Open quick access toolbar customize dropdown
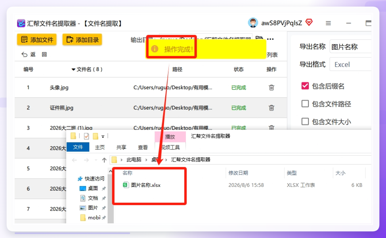Screen dimensions: 386x238 (103, 136)
